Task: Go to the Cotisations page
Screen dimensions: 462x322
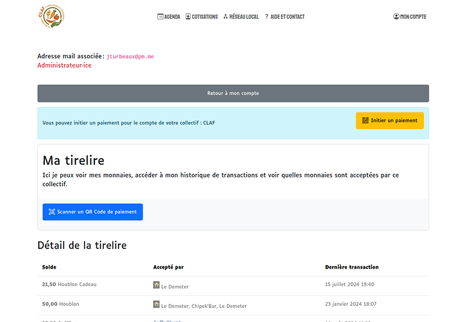Action: [x=204, y=17]
